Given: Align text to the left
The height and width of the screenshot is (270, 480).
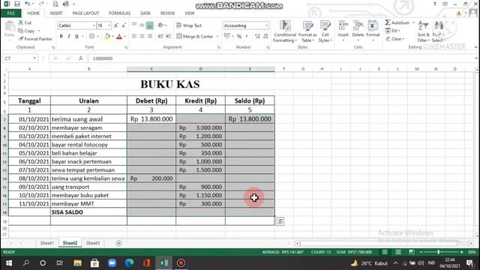Looking at the screenshot, I should [134, 37].
